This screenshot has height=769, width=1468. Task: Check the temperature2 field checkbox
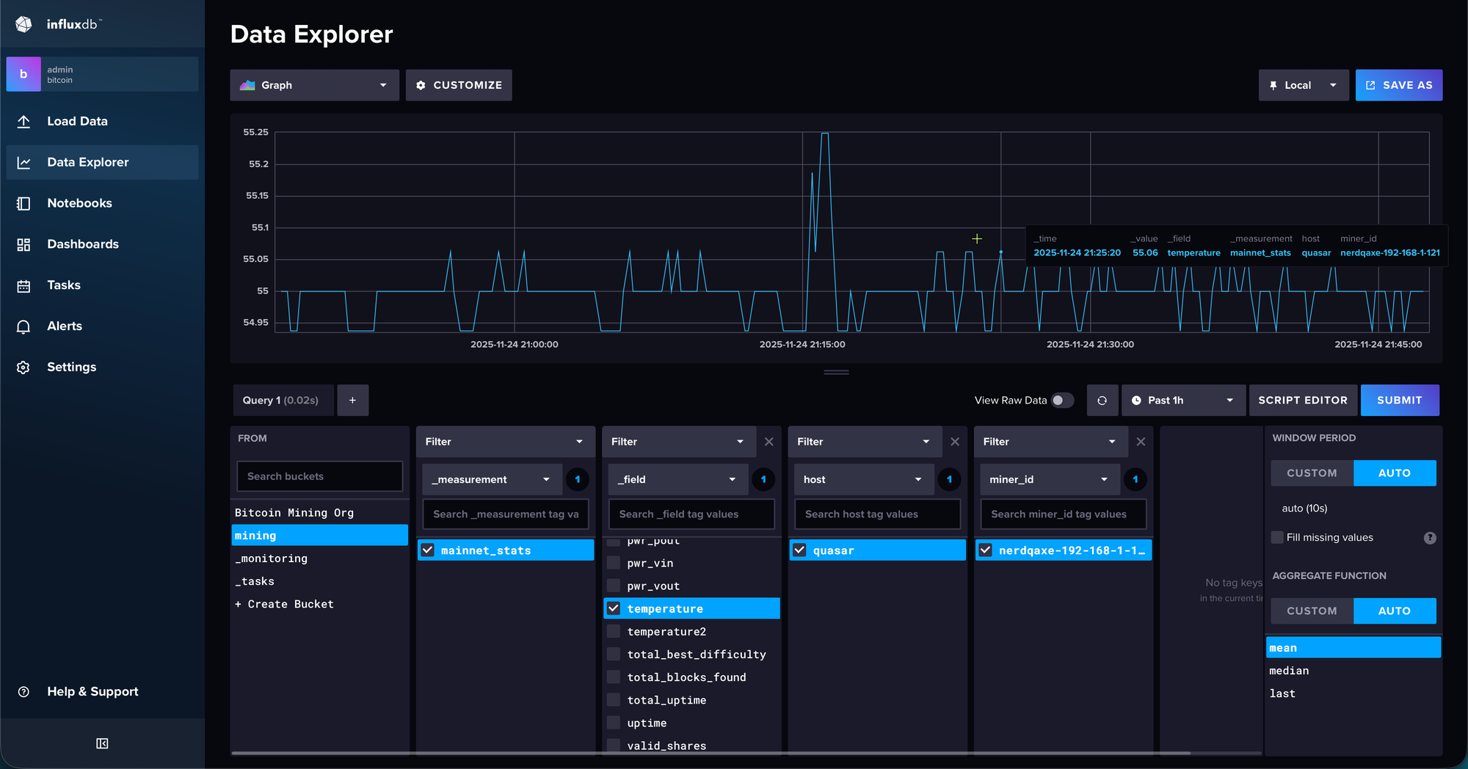click(614, 632)
